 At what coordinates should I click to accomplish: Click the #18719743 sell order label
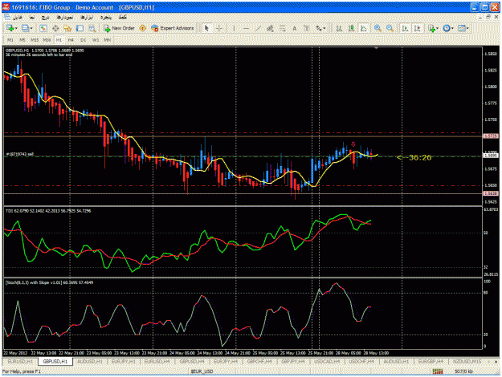click(x=19, y=154)
